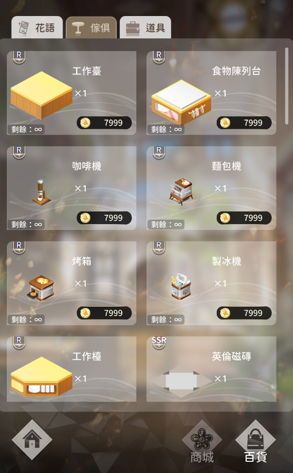This screenshot has height=473, width=293.
Task: Switch to the 傢俱 tab
Action: point(91,27)
